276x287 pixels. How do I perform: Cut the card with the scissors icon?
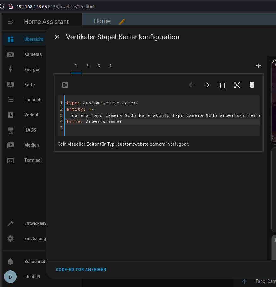pos(237,85)
